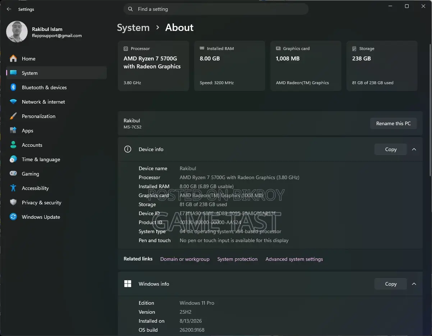This screenshot has height=336, width=432.
Task: Click the Windows Update sync icon
Action: (13, 217)
